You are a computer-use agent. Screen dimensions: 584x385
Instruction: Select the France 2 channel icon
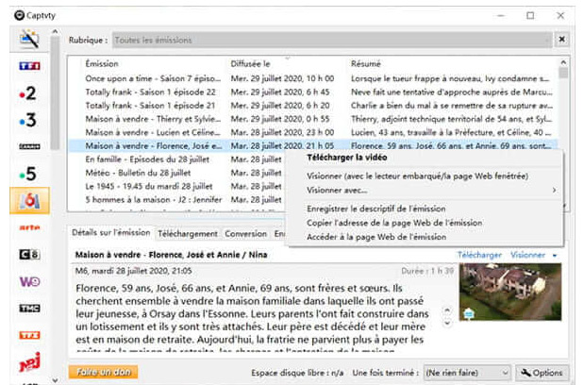click(x=28, y=92)
